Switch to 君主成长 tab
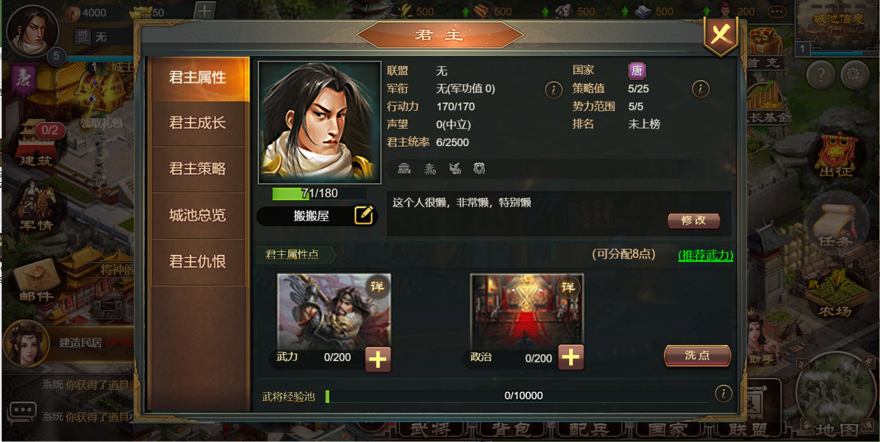Screen dimensions: 880x442 pyautogui.click(x=198, y=123)
